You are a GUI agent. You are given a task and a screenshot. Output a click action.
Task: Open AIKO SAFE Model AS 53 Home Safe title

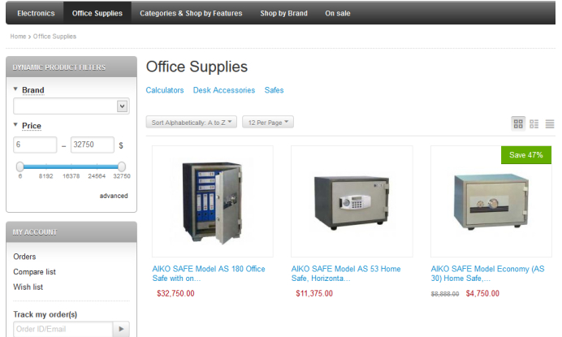tap(346, 274)
